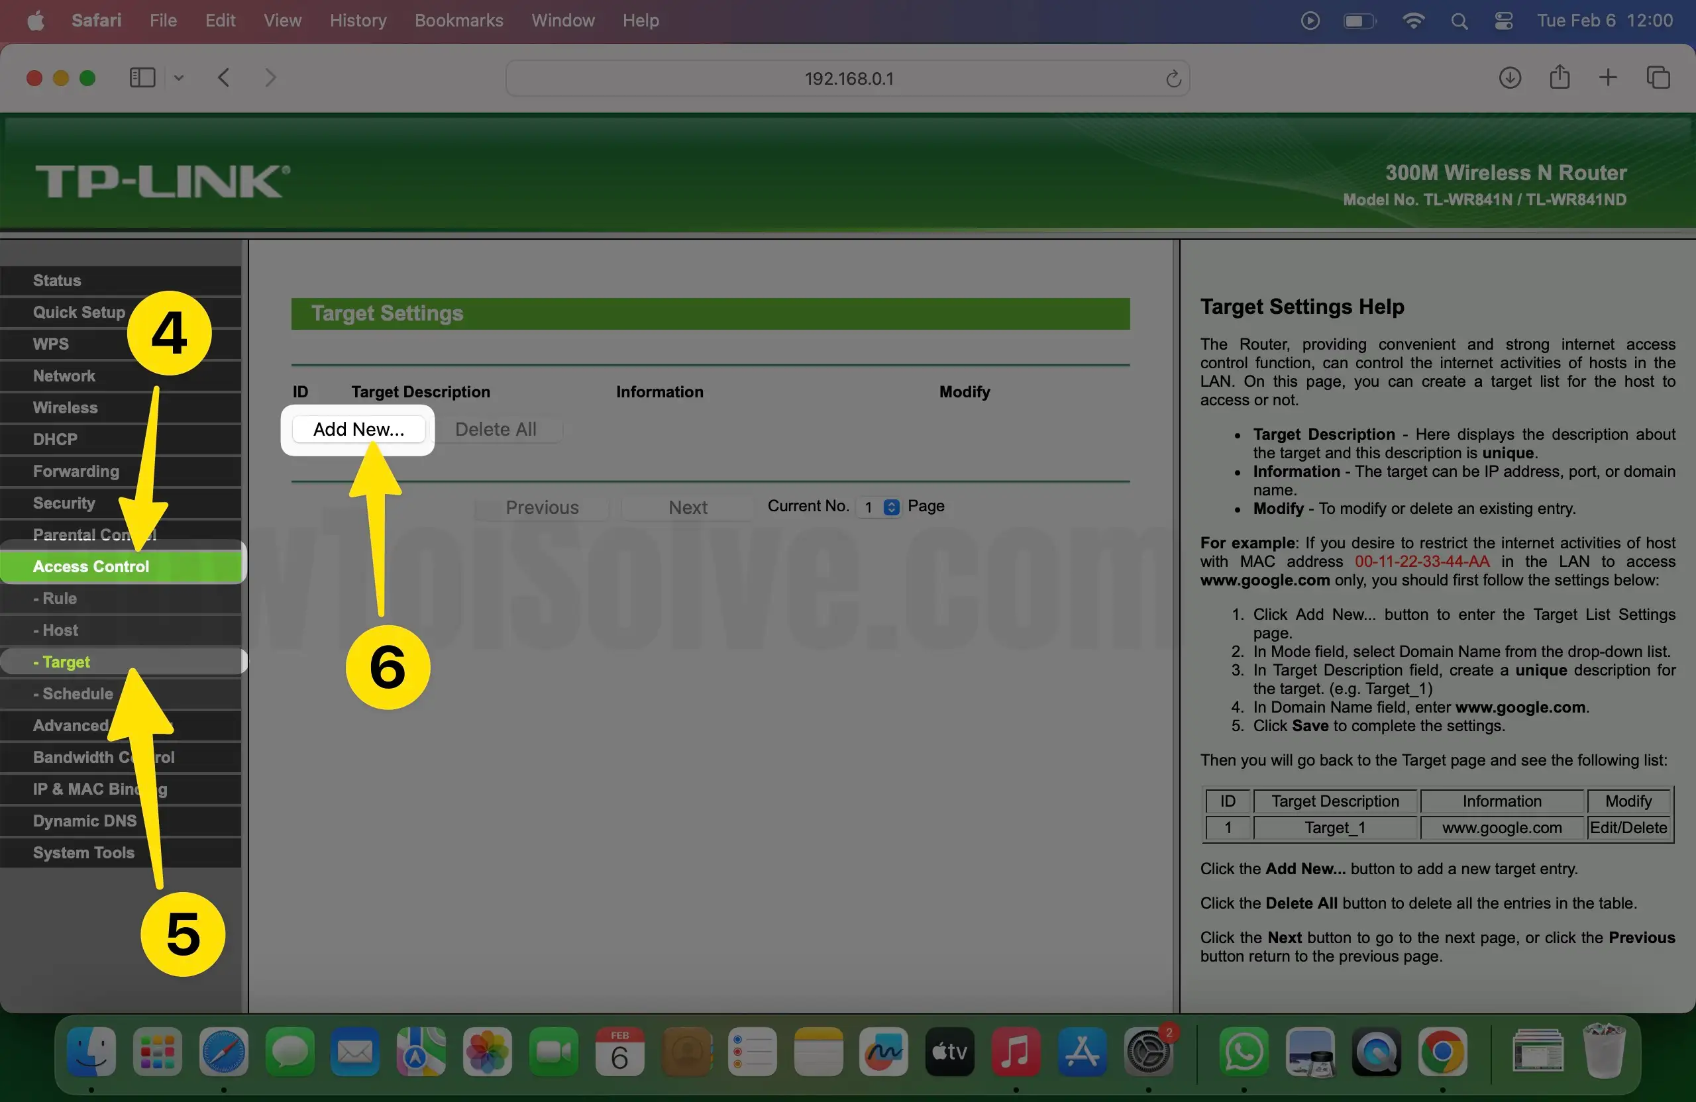This screenshot has width=1696, height=1102.
Task: Open the Bookmarks menu
Action: click(458, 21)
